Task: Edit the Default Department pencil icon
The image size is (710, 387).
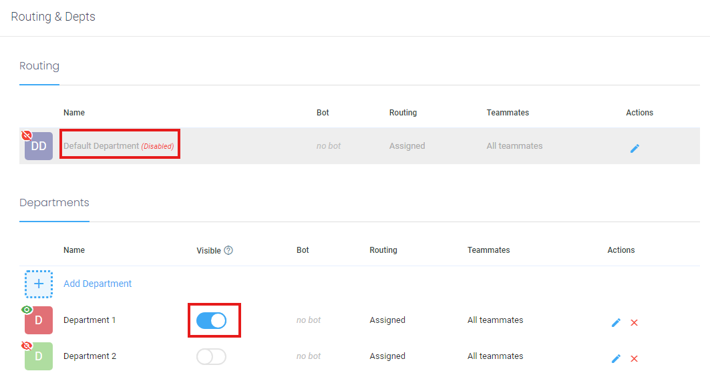Action: point(635,148)
